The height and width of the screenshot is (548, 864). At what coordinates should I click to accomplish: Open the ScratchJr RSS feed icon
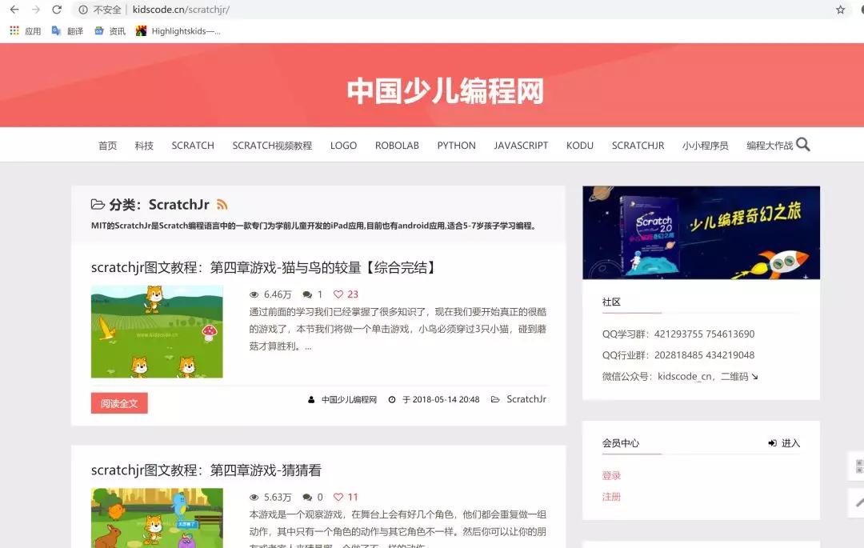pyautogui.click(x=222, y=204)
